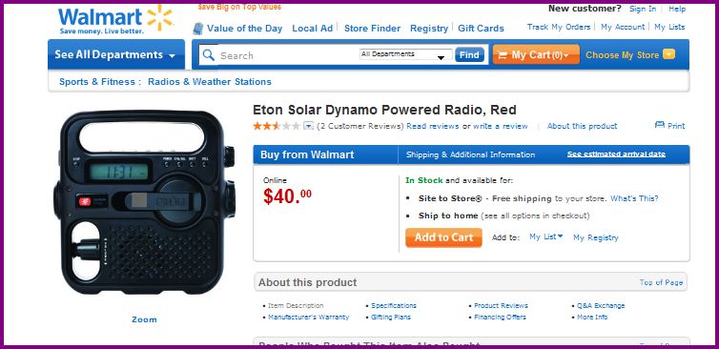
Task: Click into the Search text field
Action: pos(288,55)
